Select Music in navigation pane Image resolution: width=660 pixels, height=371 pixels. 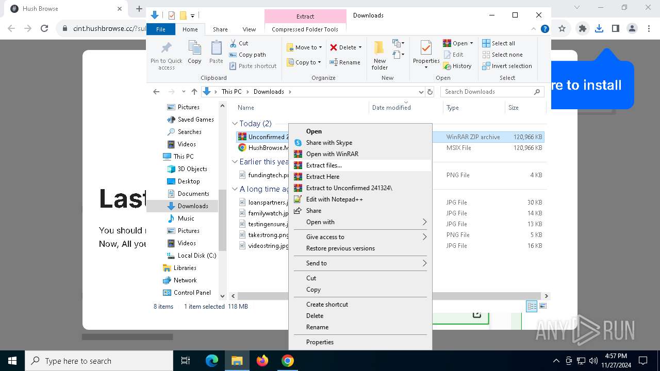click(x=180, y=218)
